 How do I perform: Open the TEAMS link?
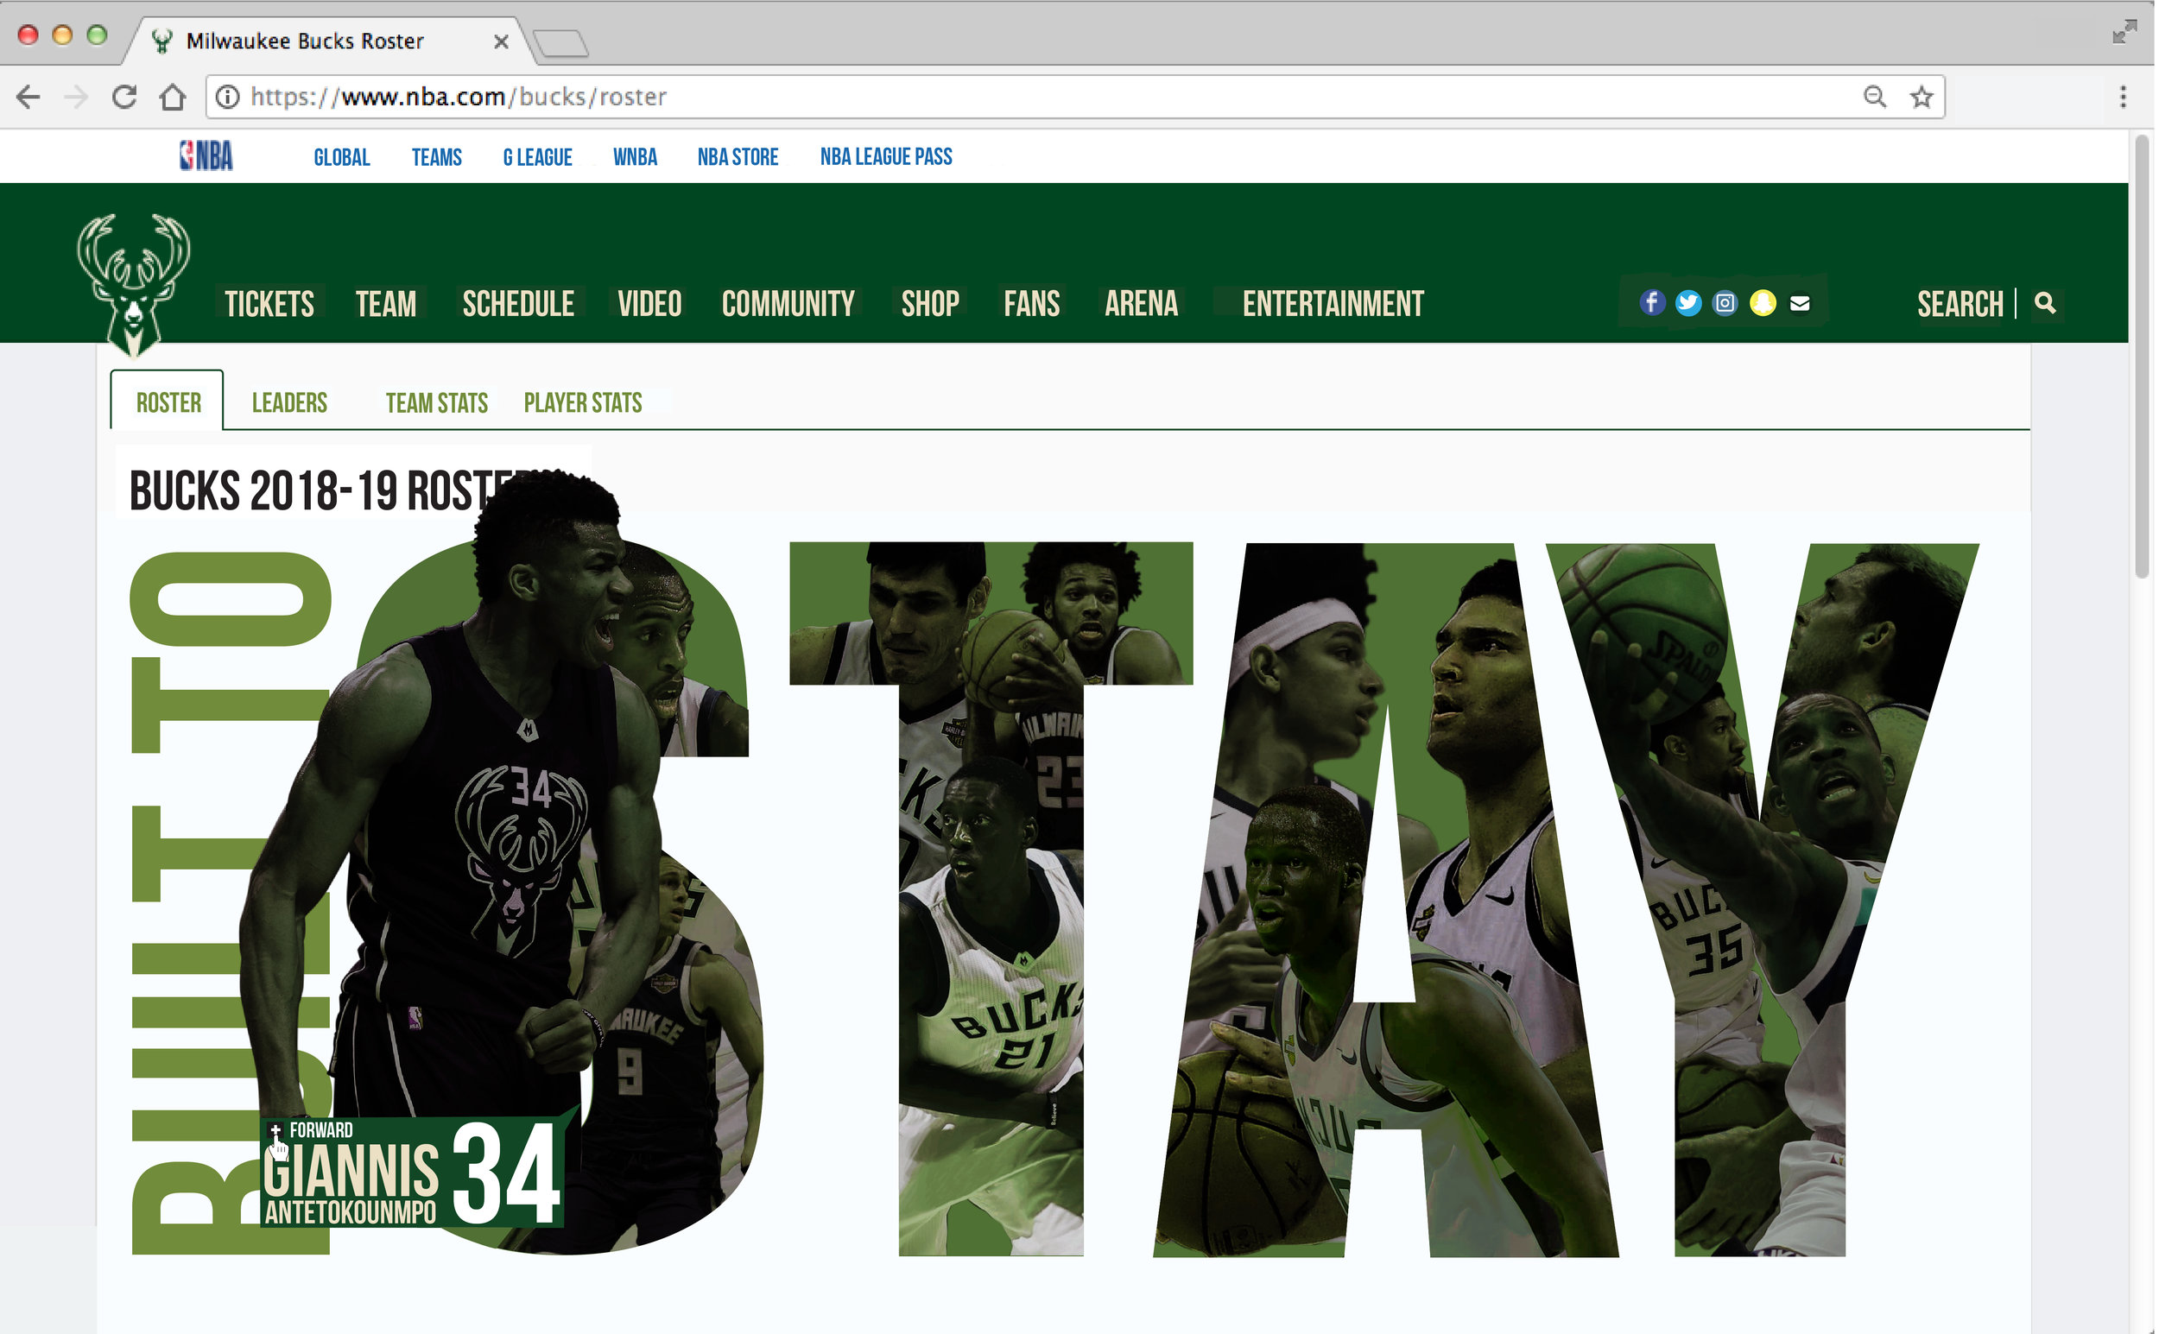[437, 157]
